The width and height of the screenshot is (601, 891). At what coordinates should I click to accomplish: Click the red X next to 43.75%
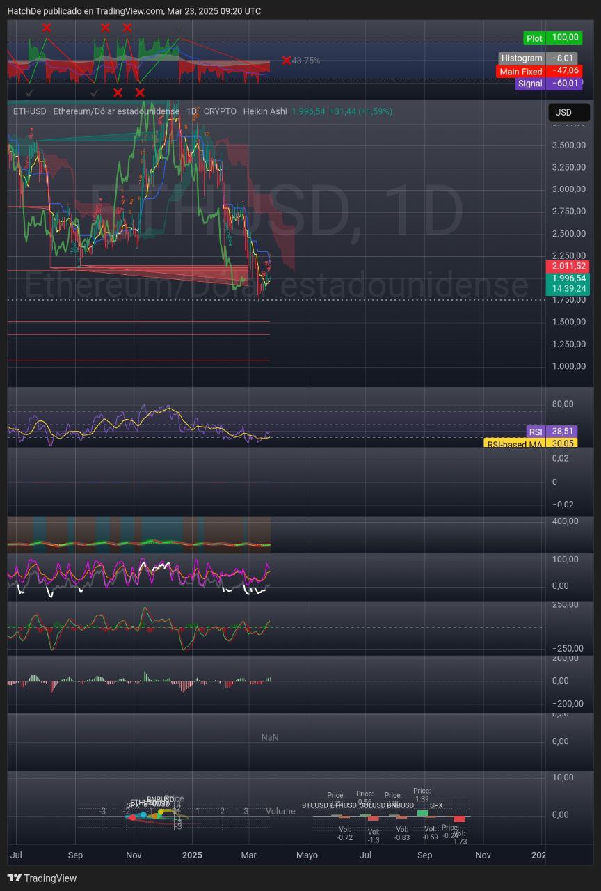click(287, 61)
